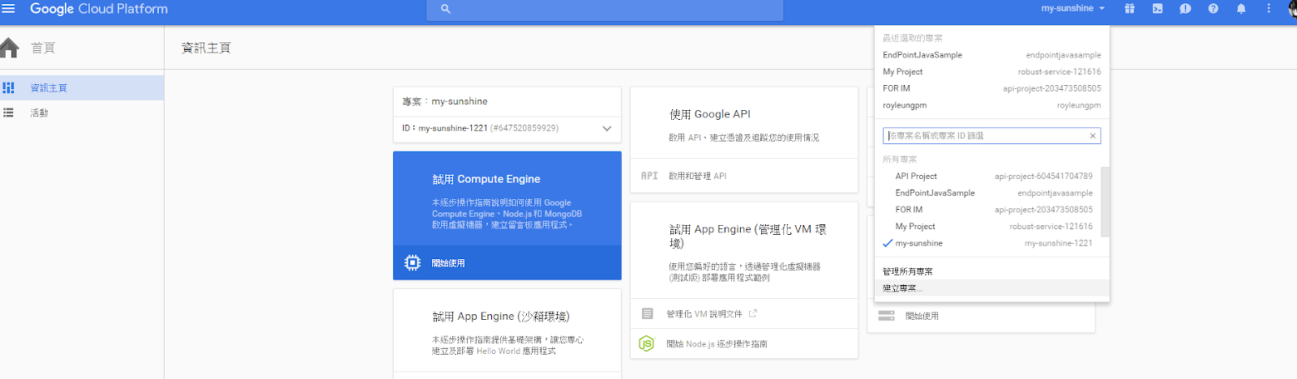Screen dimensions: 1297x379
Task: Click the 專案：my-sunshine project name text
Action: pos(445,101)
